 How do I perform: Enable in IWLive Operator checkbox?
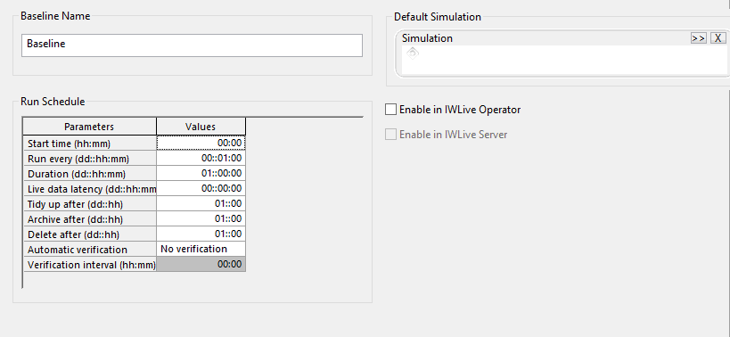click(x=390, y=110)
